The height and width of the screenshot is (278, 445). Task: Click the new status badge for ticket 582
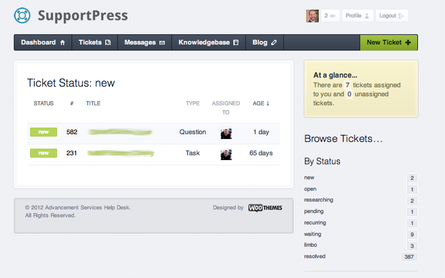(x=43, y=132)
